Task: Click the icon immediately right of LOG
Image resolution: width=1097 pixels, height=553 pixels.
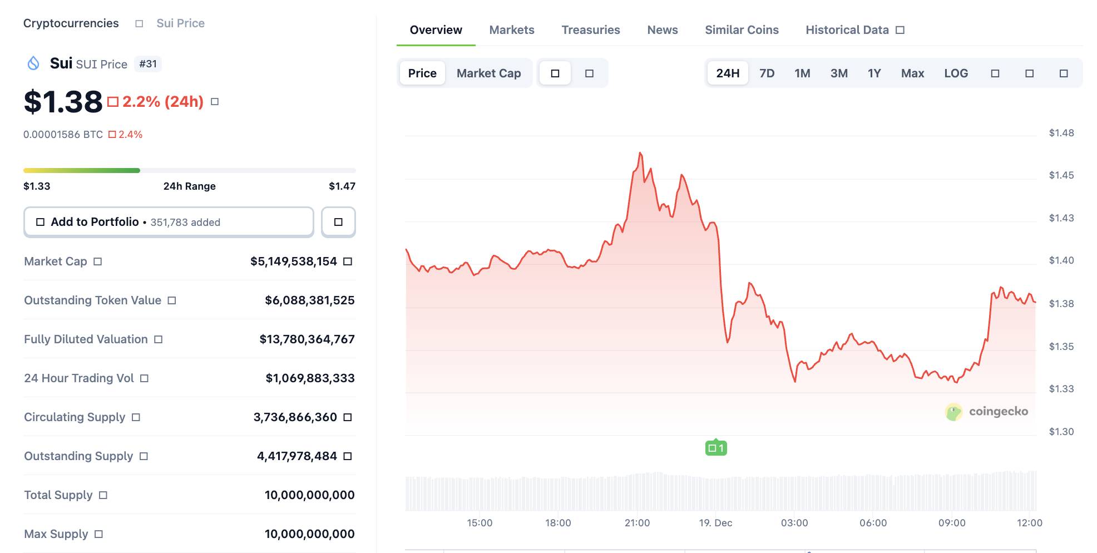Action: 995,73
